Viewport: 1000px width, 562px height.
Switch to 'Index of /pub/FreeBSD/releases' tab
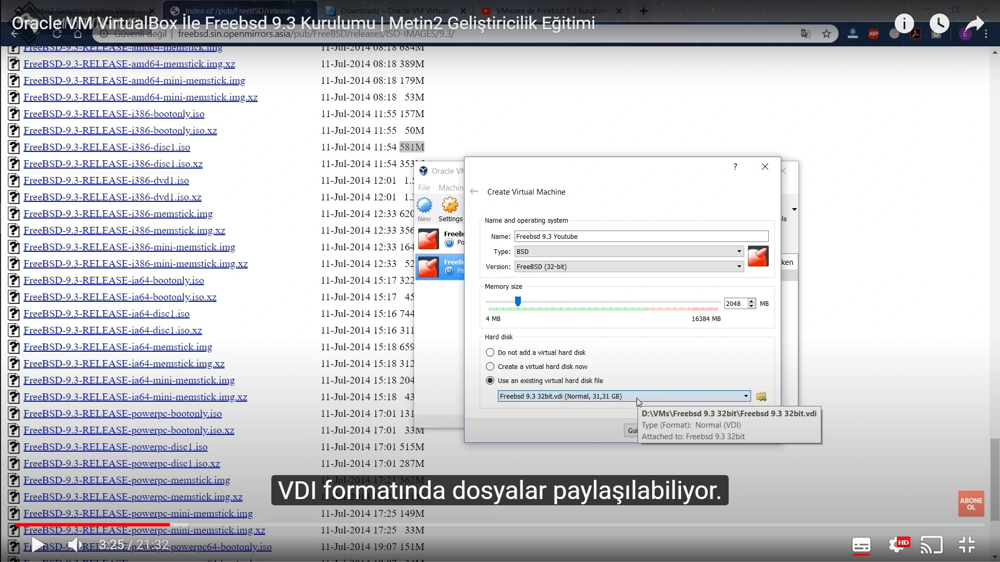(x=240, y=11)
